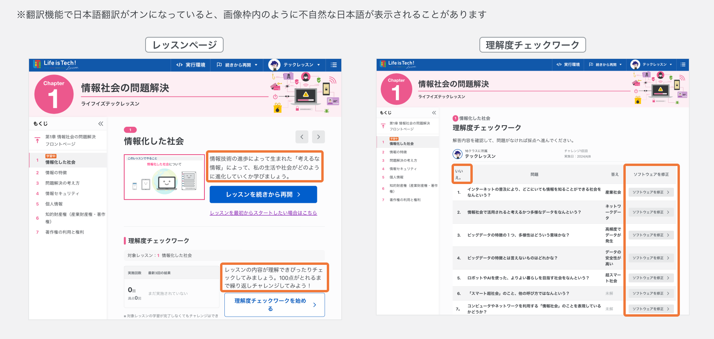The width and height of the screenshot is (714, 339).
Task: Select 情報化した社会 in lesson page sidebar
Action: [x=68, y=160]
